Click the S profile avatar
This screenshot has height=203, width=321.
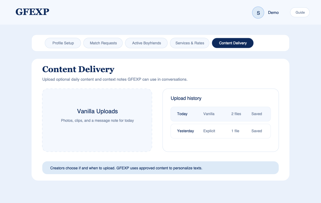click(258, 13)
